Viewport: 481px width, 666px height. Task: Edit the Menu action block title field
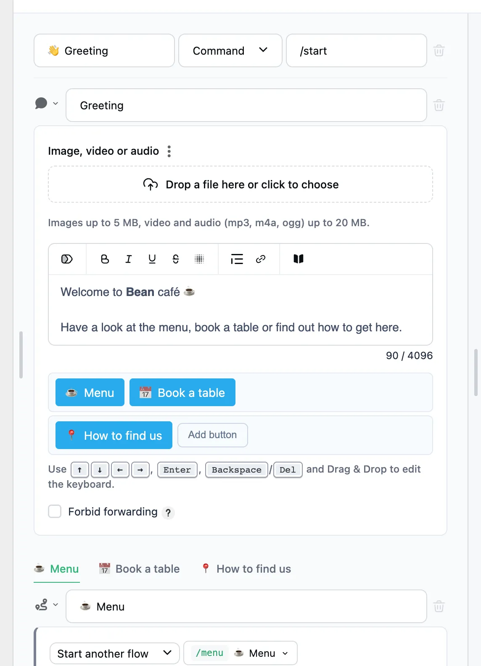(246, 606)
